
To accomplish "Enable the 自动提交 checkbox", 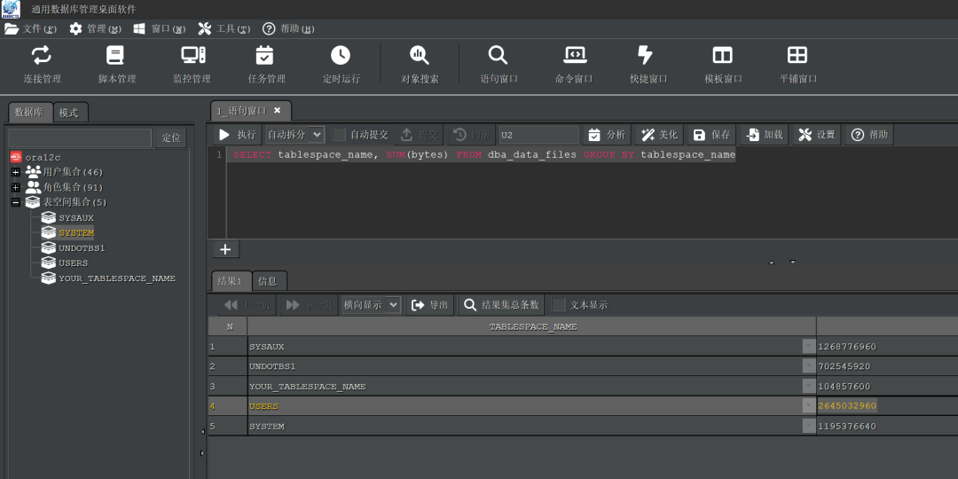I will click(x=339, y=135).
